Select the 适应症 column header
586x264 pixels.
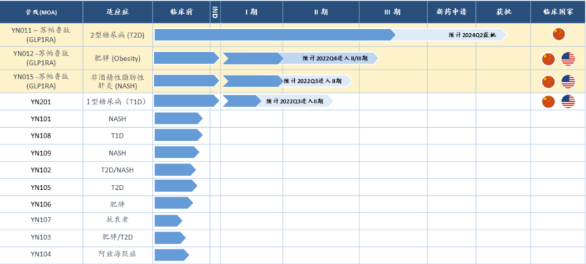coord(118,12)
